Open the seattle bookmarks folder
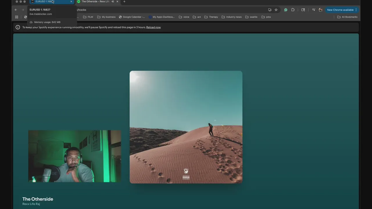Screen dimensions: 372x209 click(251, 17)
